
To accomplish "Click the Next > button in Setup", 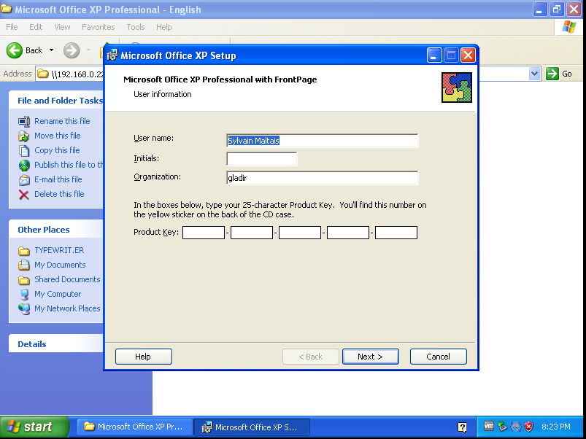I will (x=371, y=357).
